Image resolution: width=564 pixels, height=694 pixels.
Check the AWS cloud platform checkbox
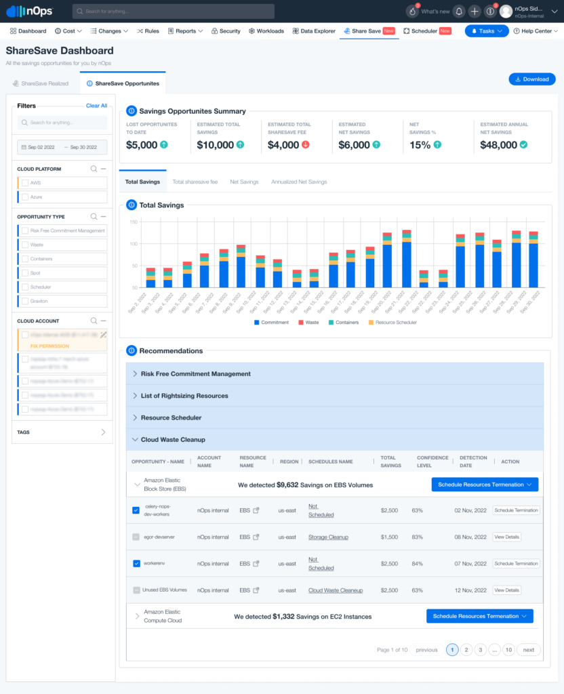pyautogui.click(x=25, y=183)
